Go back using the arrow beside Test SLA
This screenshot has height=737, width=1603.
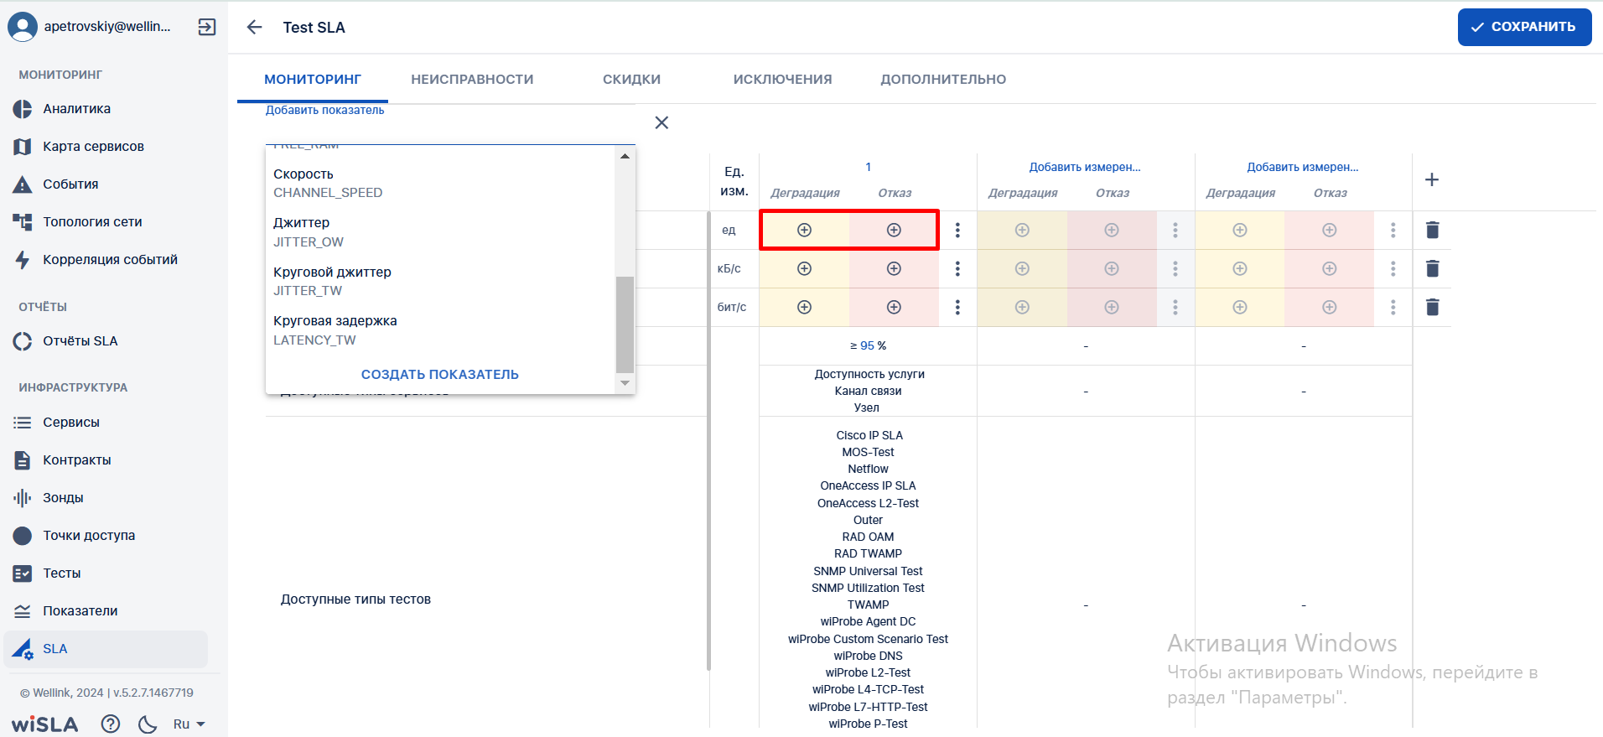click(x=254, y=28)
